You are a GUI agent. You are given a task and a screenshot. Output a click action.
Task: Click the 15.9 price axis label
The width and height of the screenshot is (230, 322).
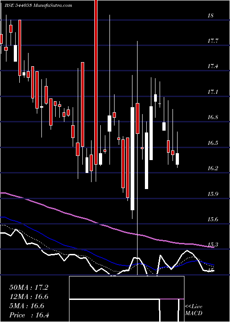tap(213, 194)
